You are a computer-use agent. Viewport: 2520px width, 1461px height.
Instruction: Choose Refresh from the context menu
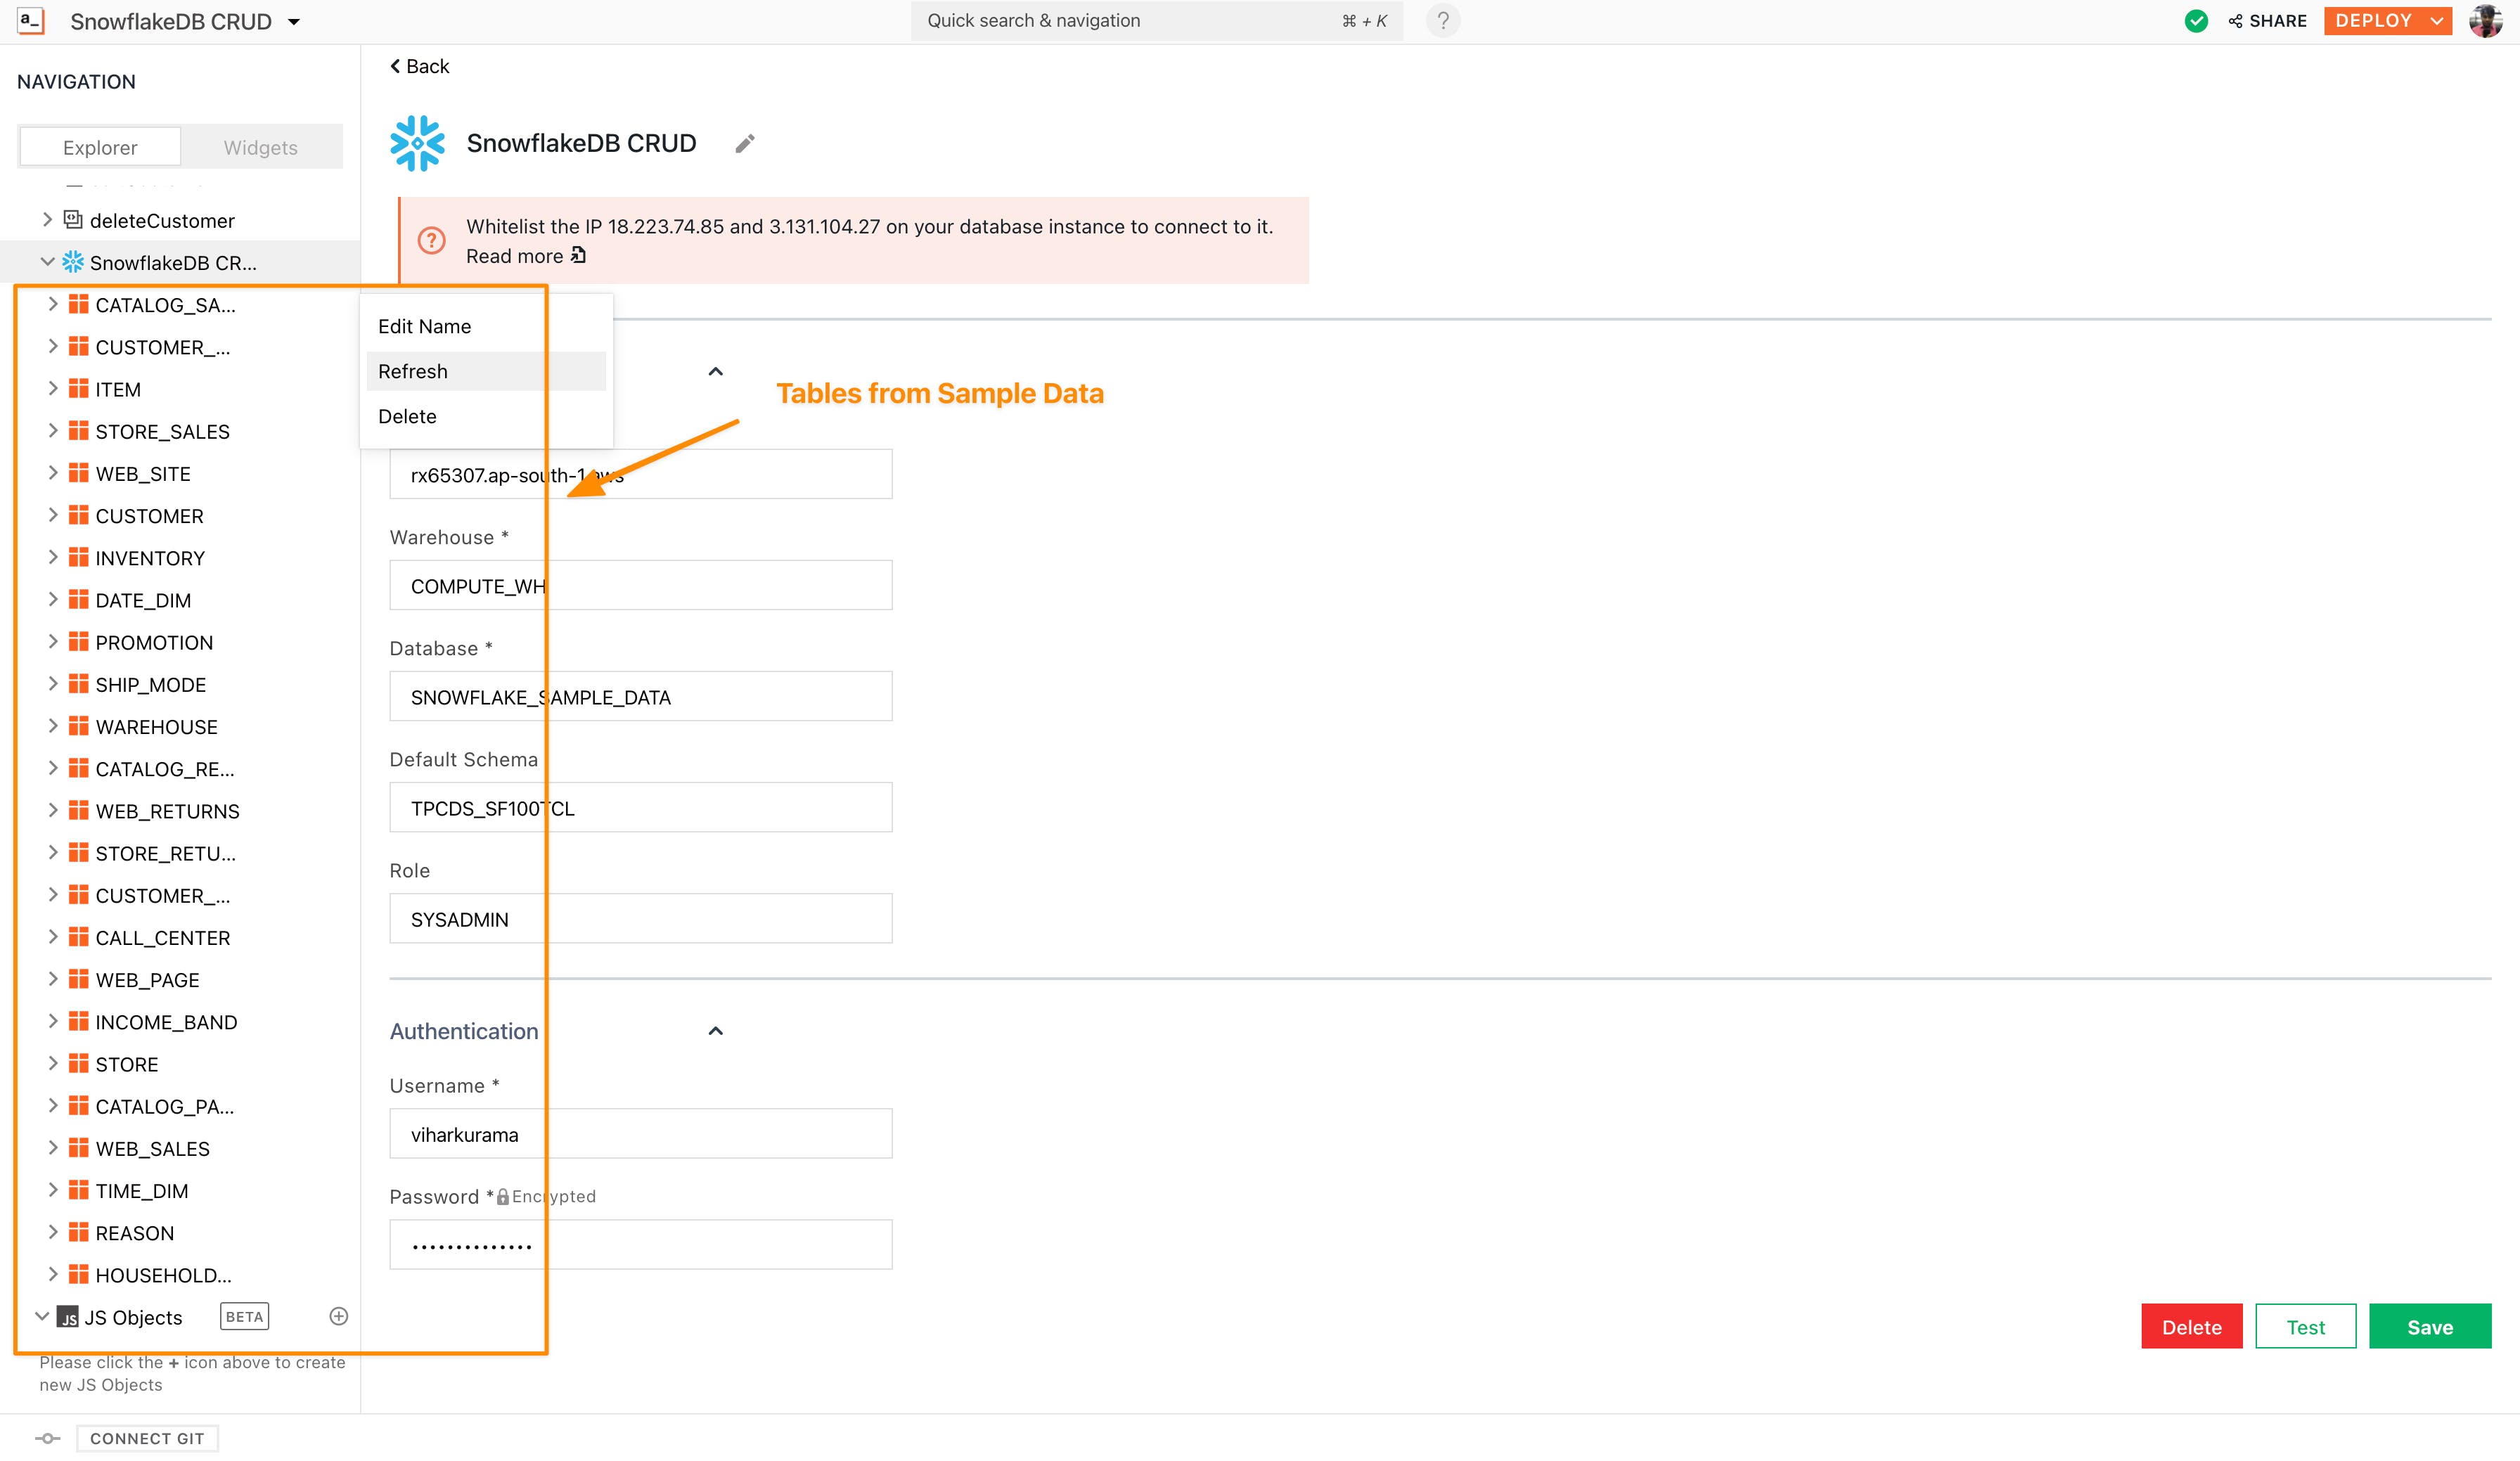tap(413, 371)
